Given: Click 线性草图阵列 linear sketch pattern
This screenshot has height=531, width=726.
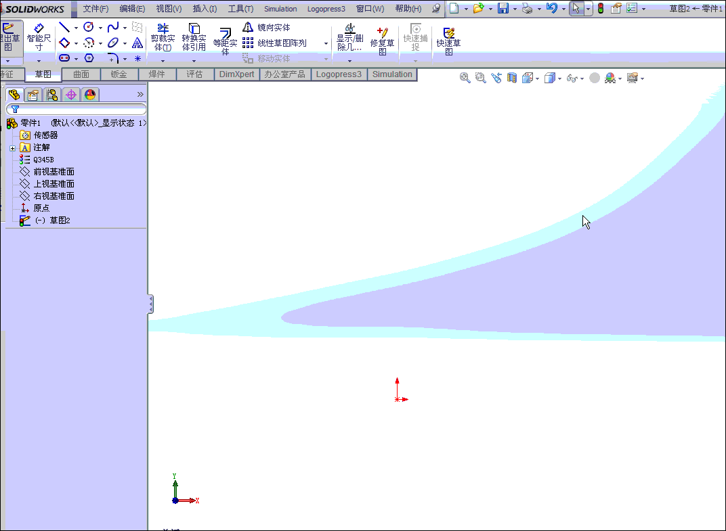Looking at the screenshot, I should coord(274,43).
